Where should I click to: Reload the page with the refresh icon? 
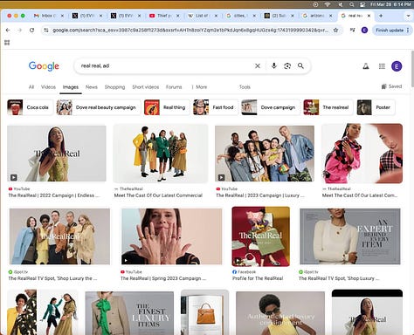[x=31, y=31]
